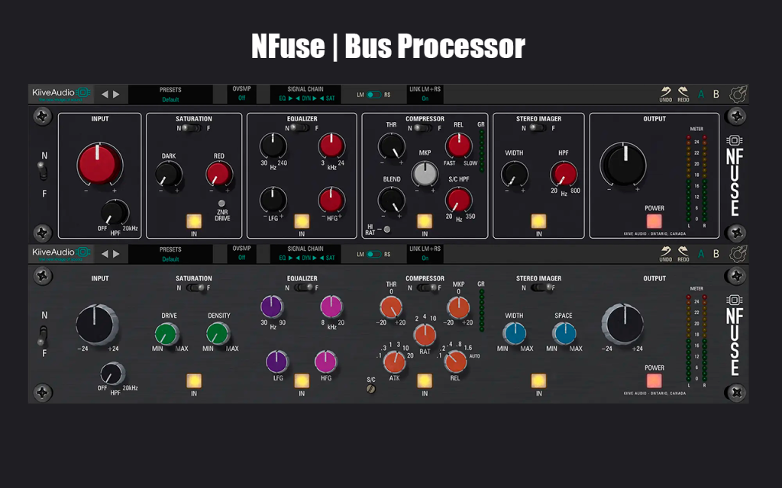Click HPF knob in top input section

115,213
